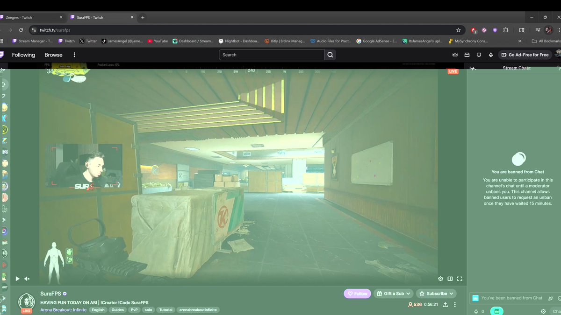561x315 pixels.
Task: Switch to the Zeegers - Twitch tab
Action: [x=32, y=17]
